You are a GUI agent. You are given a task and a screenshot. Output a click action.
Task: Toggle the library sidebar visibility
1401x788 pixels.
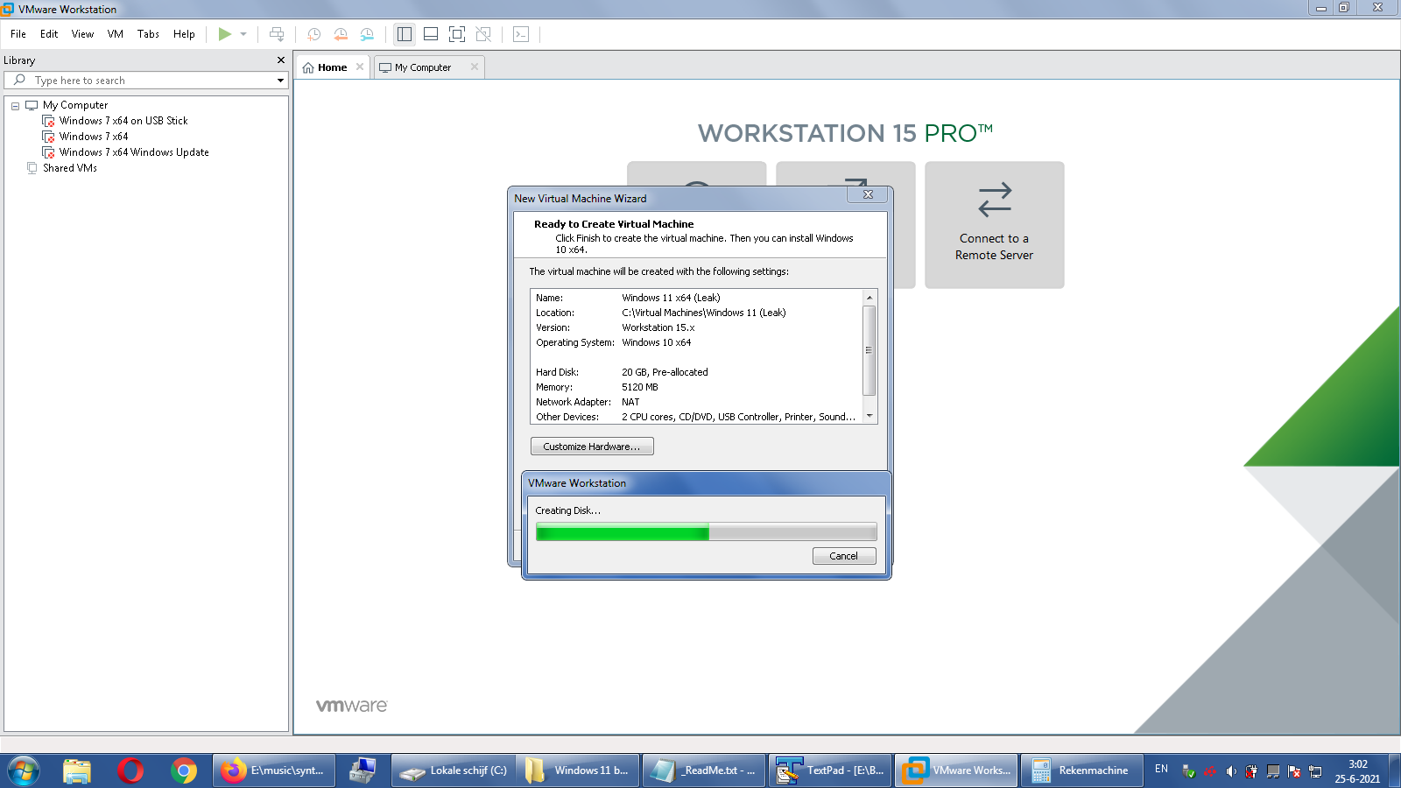click(404, 34)
